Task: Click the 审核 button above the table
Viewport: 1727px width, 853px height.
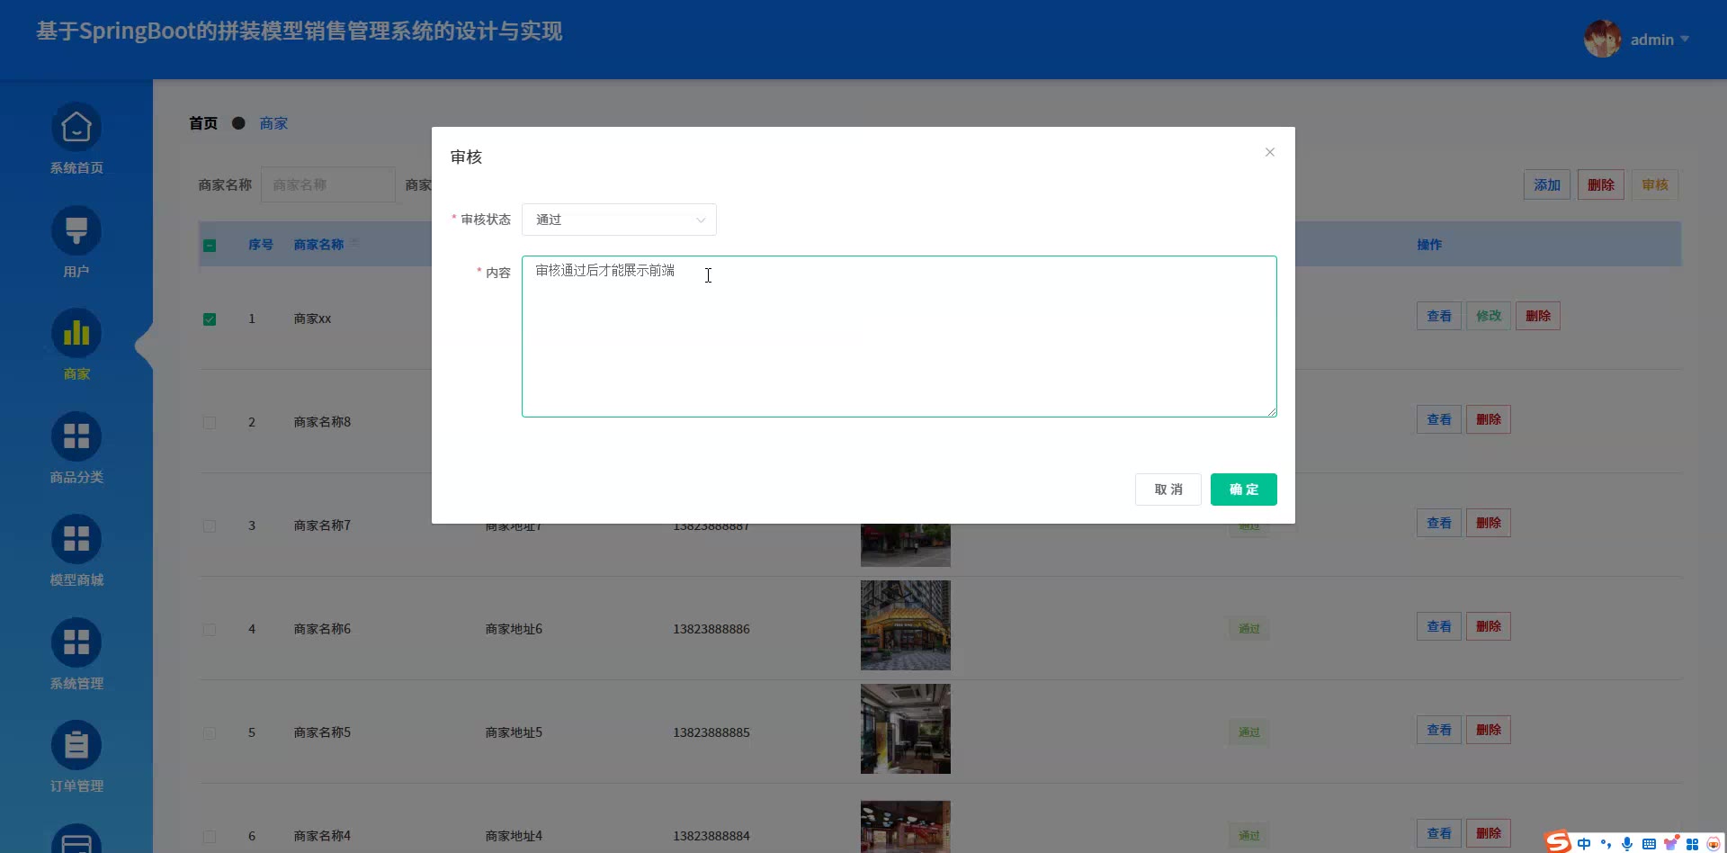Action: (x=1655, y=184)
